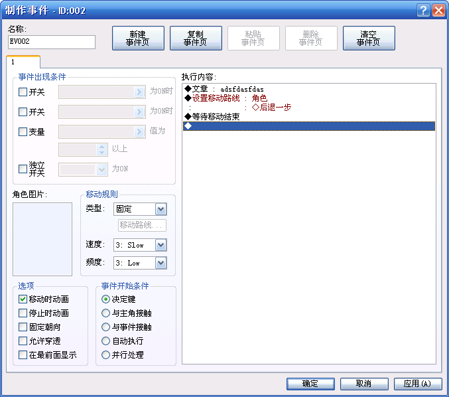This screenshot has height=397, width=449.
Task: Cancel with the 取消 button
Action: (364, 384)
